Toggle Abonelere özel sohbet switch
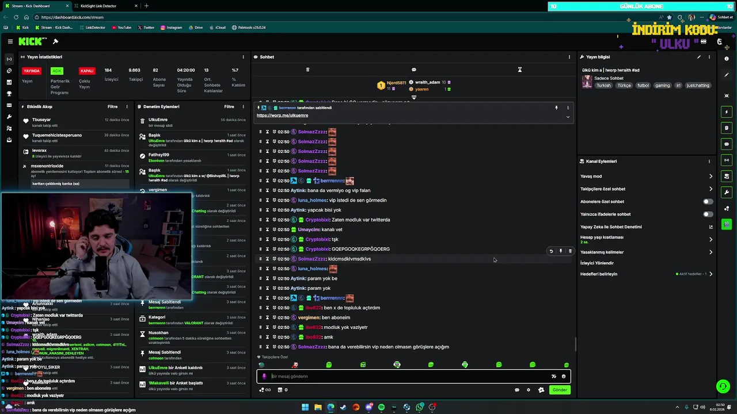The image size is (737, 414). 708,202
